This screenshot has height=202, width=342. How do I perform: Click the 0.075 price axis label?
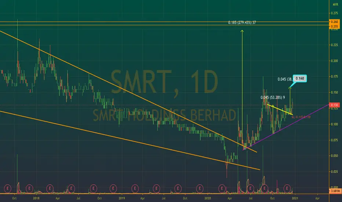coord(334,140)
